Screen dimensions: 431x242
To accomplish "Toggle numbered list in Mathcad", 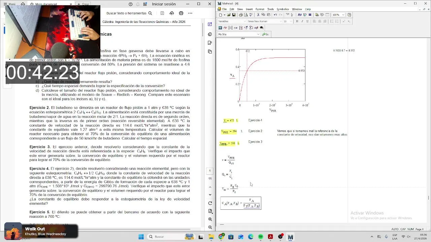I will point(337,21).
